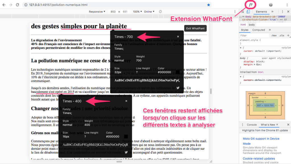Switch to the Console drawer tab
This screenshot has width=291, height=164.
tap(251, 125)
